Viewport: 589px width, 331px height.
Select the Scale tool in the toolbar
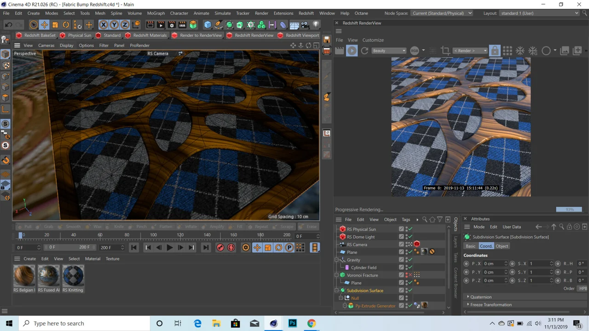tap(55, 25)
